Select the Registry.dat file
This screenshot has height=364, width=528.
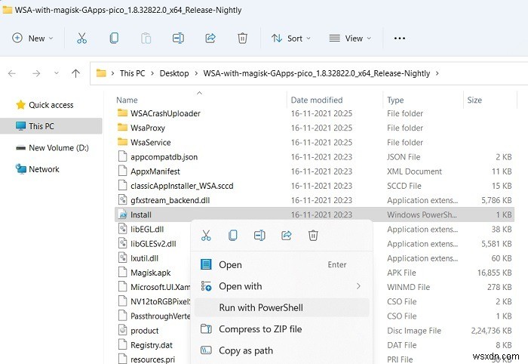[152, 345]
